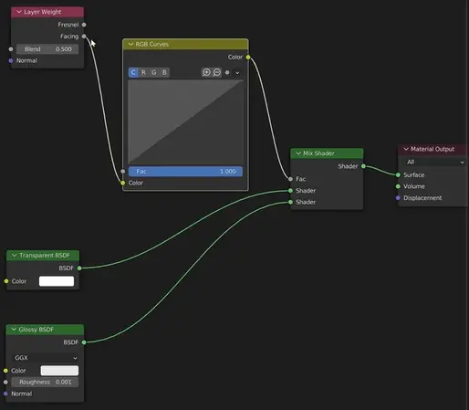
Task: Open the Material Output All target dropdown
Action: (435, 162)
